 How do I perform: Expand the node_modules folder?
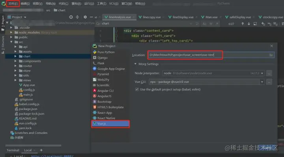point(11,33)
